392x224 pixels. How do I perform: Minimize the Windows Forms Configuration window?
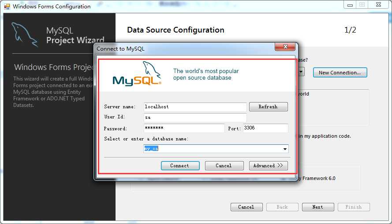click(350, 5)
